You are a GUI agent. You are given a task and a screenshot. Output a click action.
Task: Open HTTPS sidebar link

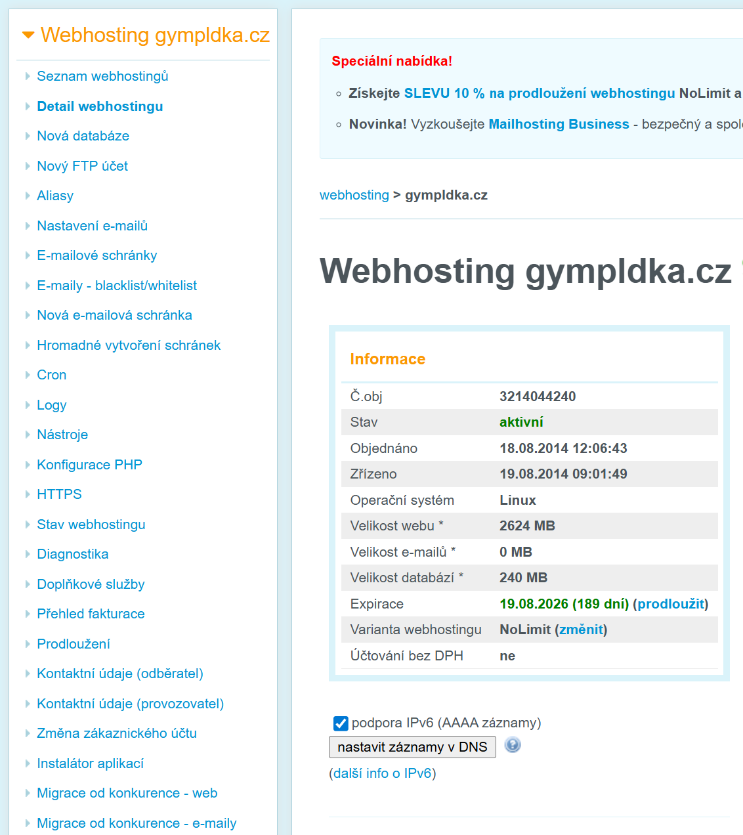click(x=59, y=494)
